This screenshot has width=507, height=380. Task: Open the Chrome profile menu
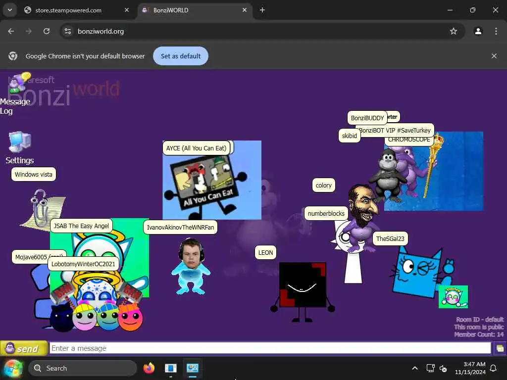coord(478,31)
